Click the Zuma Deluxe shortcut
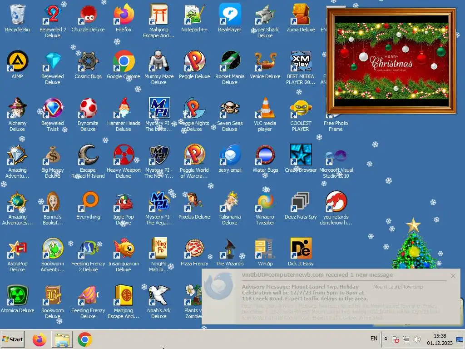This screenshot has height=349, width=465. [x=301, y=14]
